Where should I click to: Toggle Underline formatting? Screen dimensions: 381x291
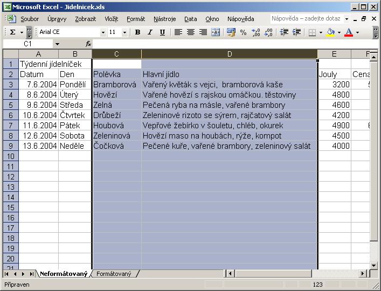[162, 32]
